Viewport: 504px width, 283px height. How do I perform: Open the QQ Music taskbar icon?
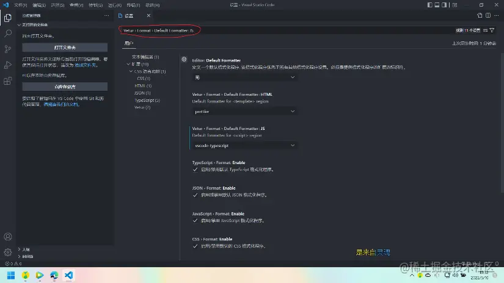coord(26,275)
